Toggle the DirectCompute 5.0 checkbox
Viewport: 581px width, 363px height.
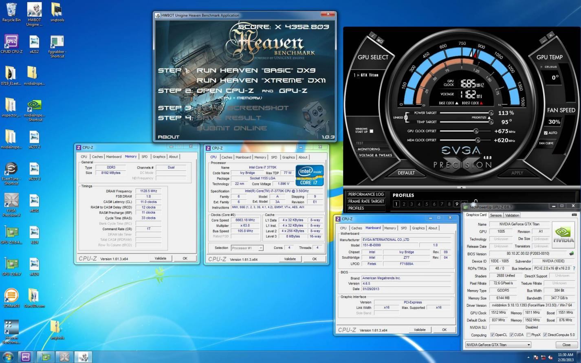click(x=545, y=335)
